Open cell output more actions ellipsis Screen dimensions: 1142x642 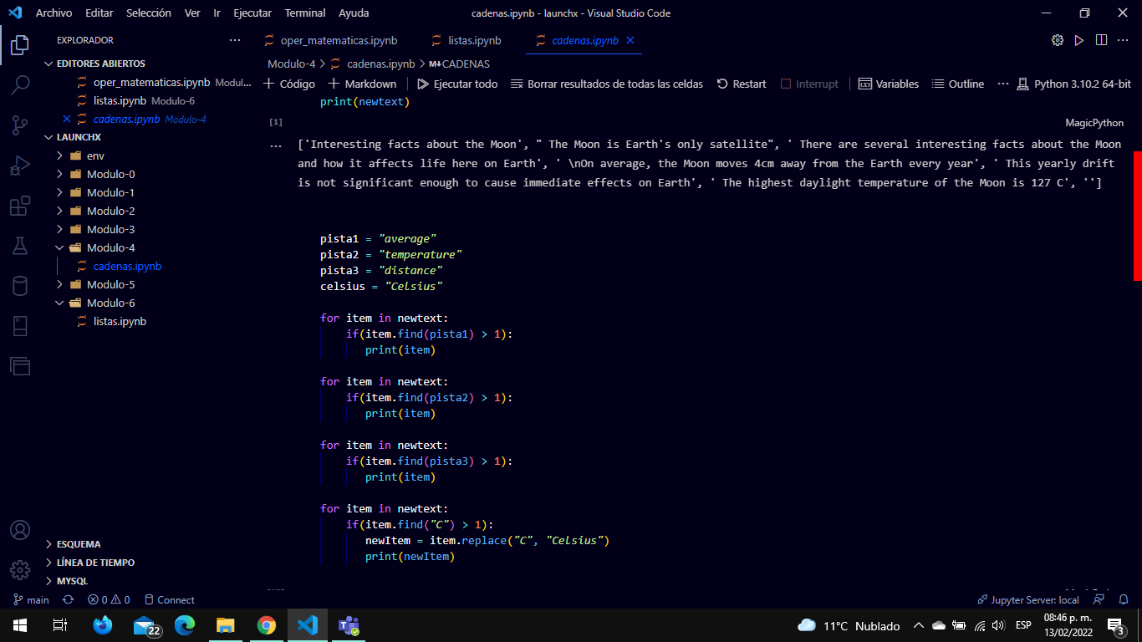pyautogui.click(x=276, y=145)
